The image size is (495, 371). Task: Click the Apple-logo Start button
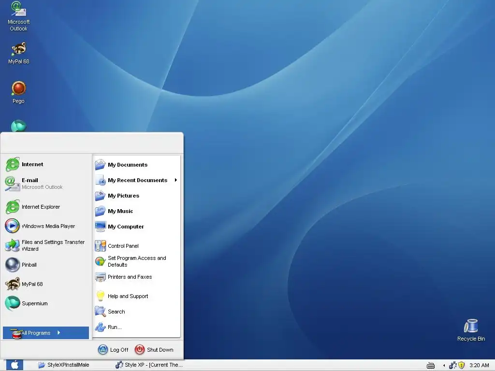(15, 365)
